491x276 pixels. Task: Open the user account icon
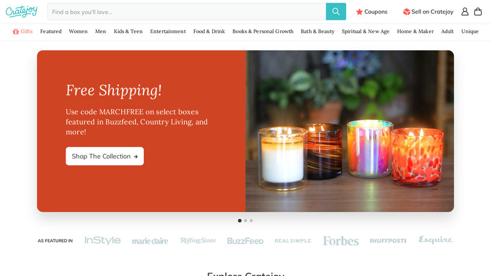(465, 12)
